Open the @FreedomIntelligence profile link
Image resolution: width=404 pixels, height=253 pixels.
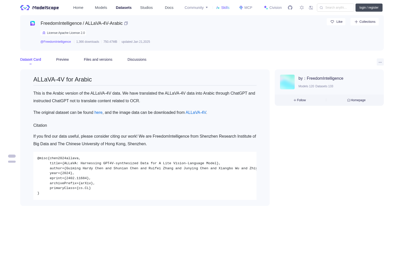point(56,42)
